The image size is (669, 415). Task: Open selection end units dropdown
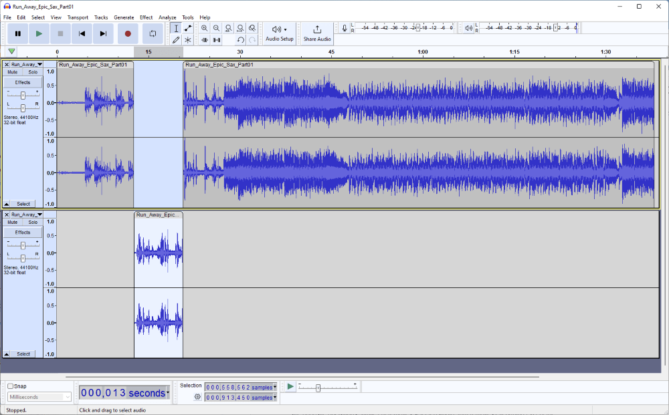tap(275, 397)
